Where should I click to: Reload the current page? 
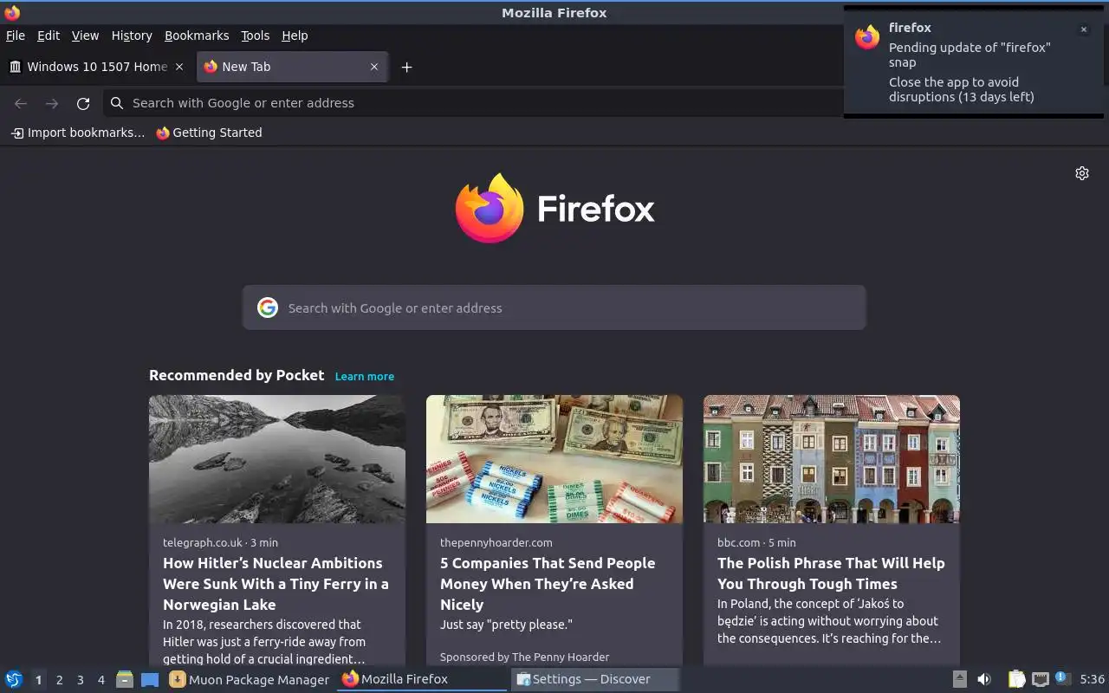(83, 103)
